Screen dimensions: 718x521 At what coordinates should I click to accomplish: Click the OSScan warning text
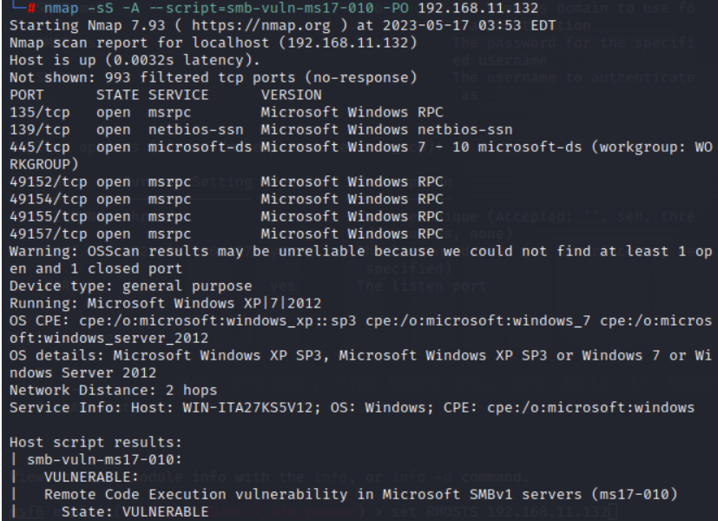tap(361, 260)
